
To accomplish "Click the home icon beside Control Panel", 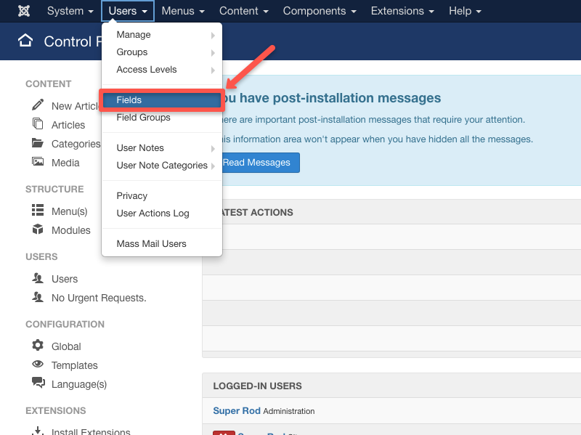I will click(25, 41).
